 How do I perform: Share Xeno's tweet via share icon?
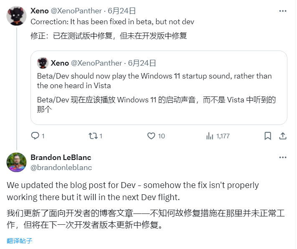tap(283, 136)
